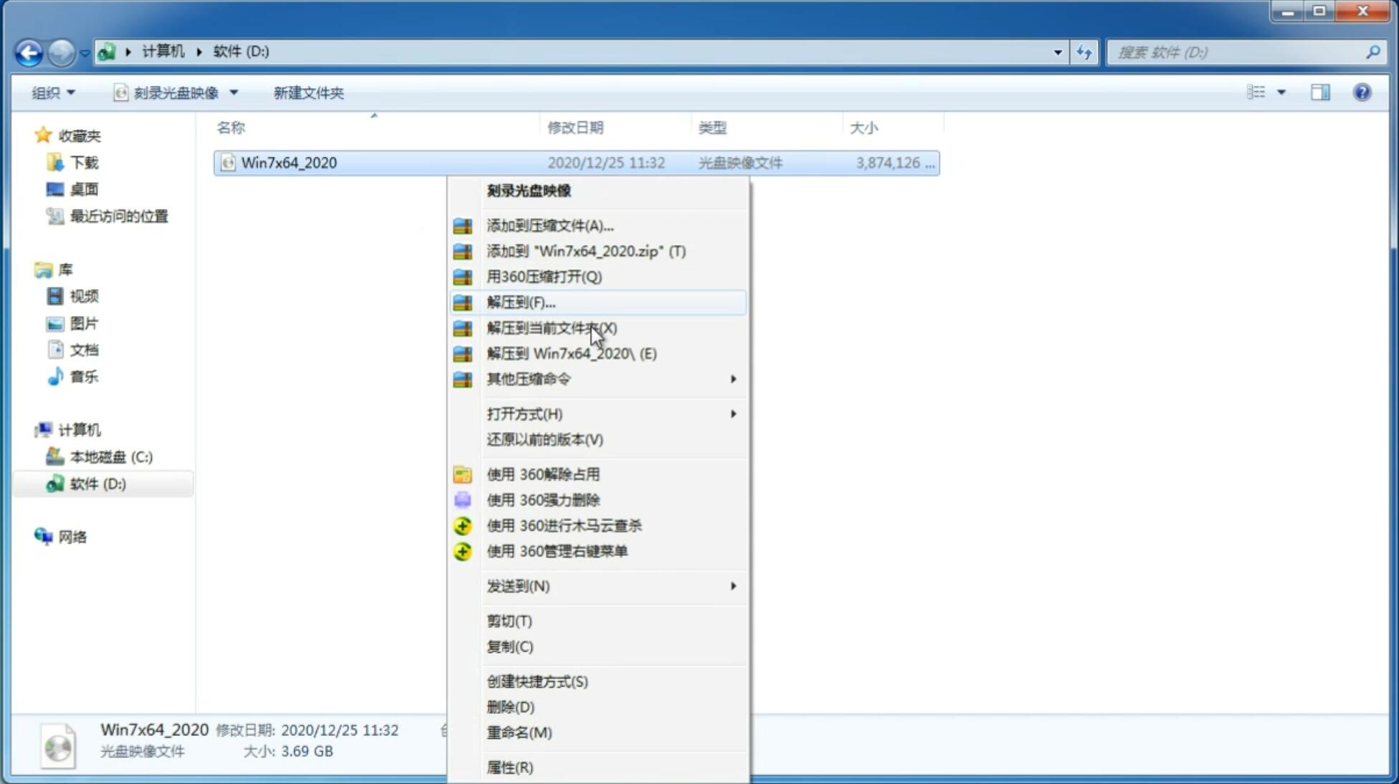Select 解压到 Win7x64_2020 folder option
1399x784 pixels.
pyautogui.click(x=572, y=353)
